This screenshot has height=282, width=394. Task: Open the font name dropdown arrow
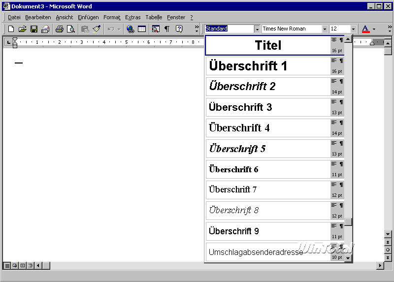coord(325,29)
